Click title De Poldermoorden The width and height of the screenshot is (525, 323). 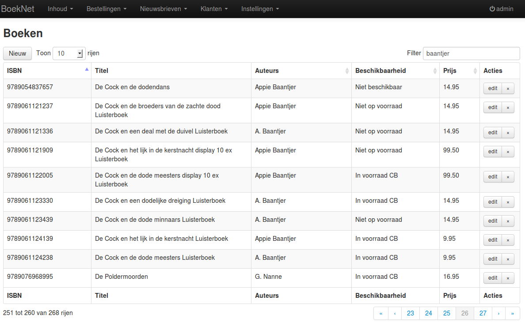[122, 277]
